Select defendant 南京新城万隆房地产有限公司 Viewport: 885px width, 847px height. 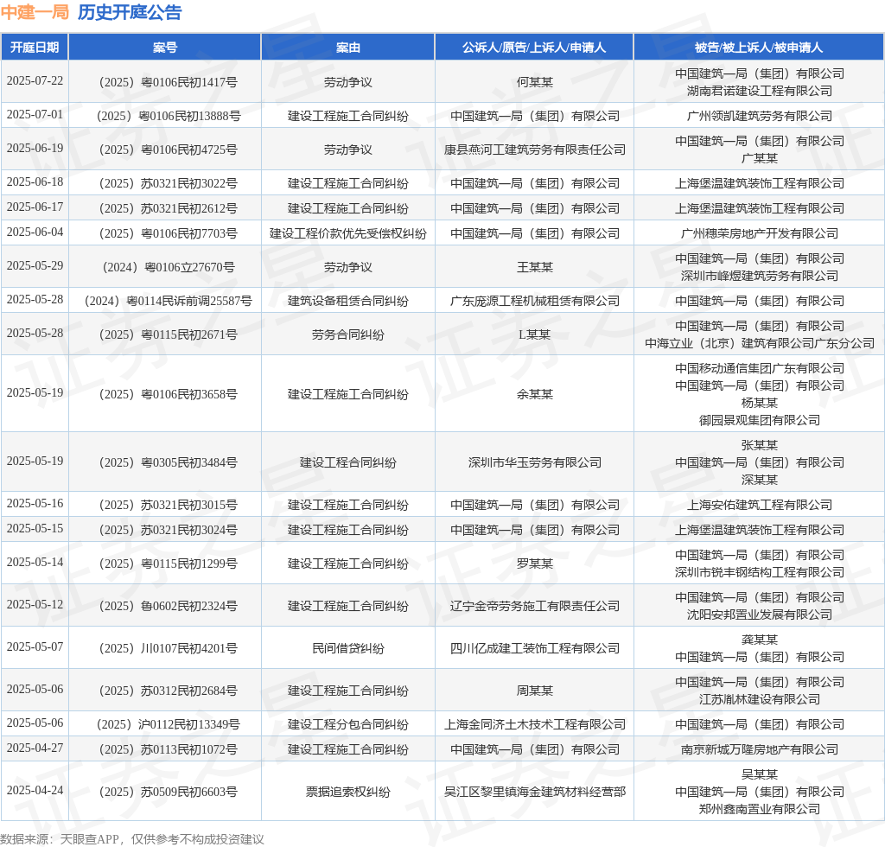(x=760, y=749)
